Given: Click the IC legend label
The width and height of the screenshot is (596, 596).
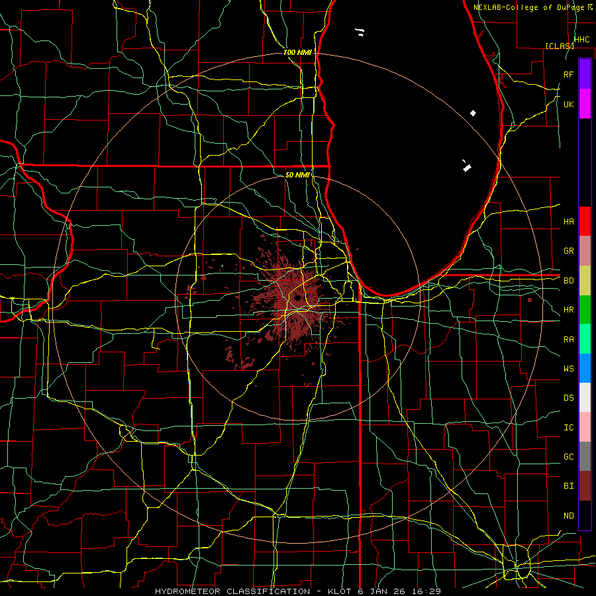Looking at the screenshot, I should pos(569,428).
